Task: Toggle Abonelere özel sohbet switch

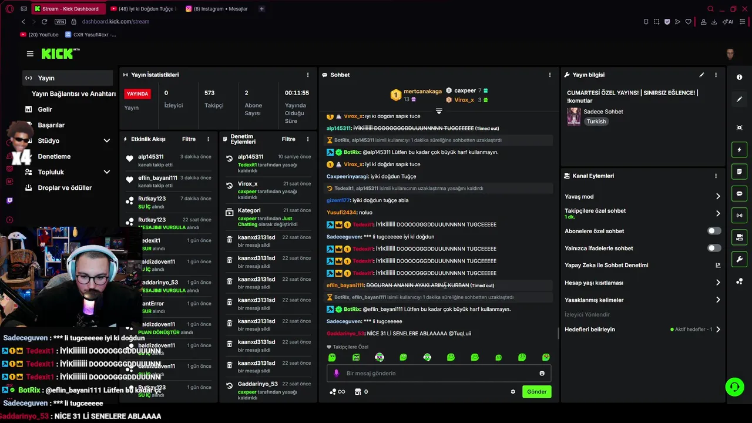Action: (714, 231)
